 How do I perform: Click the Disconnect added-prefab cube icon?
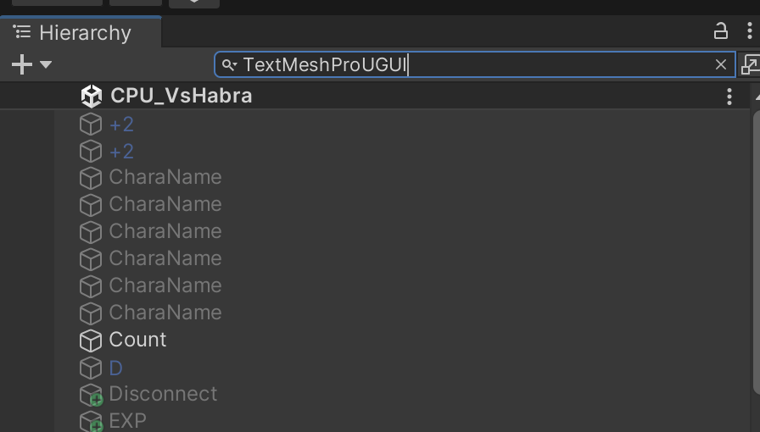click(x=91, y=395)
